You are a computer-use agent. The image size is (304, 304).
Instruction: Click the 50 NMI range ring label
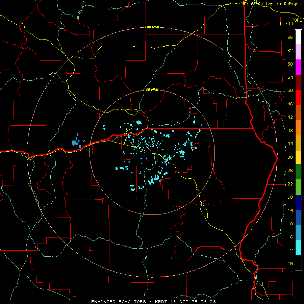click(152, 90)
